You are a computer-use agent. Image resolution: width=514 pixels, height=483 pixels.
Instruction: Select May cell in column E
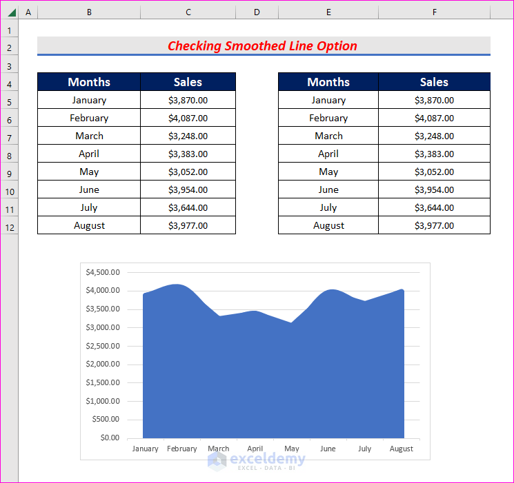point(328,172)
